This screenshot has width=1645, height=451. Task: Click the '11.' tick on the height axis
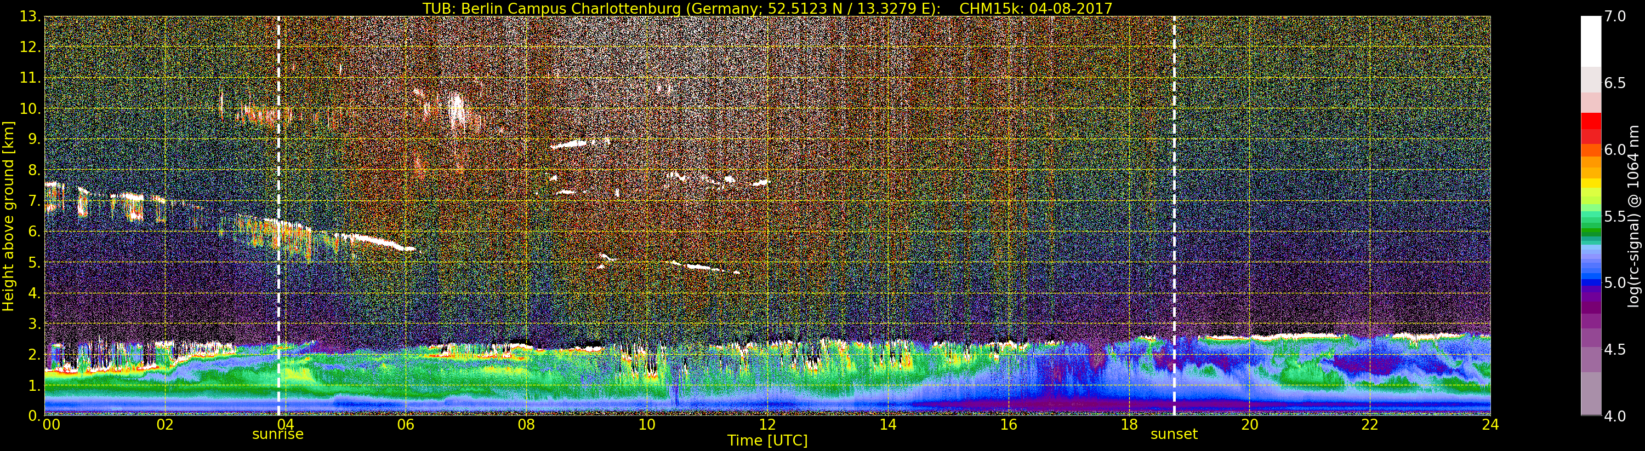(30, 78)
